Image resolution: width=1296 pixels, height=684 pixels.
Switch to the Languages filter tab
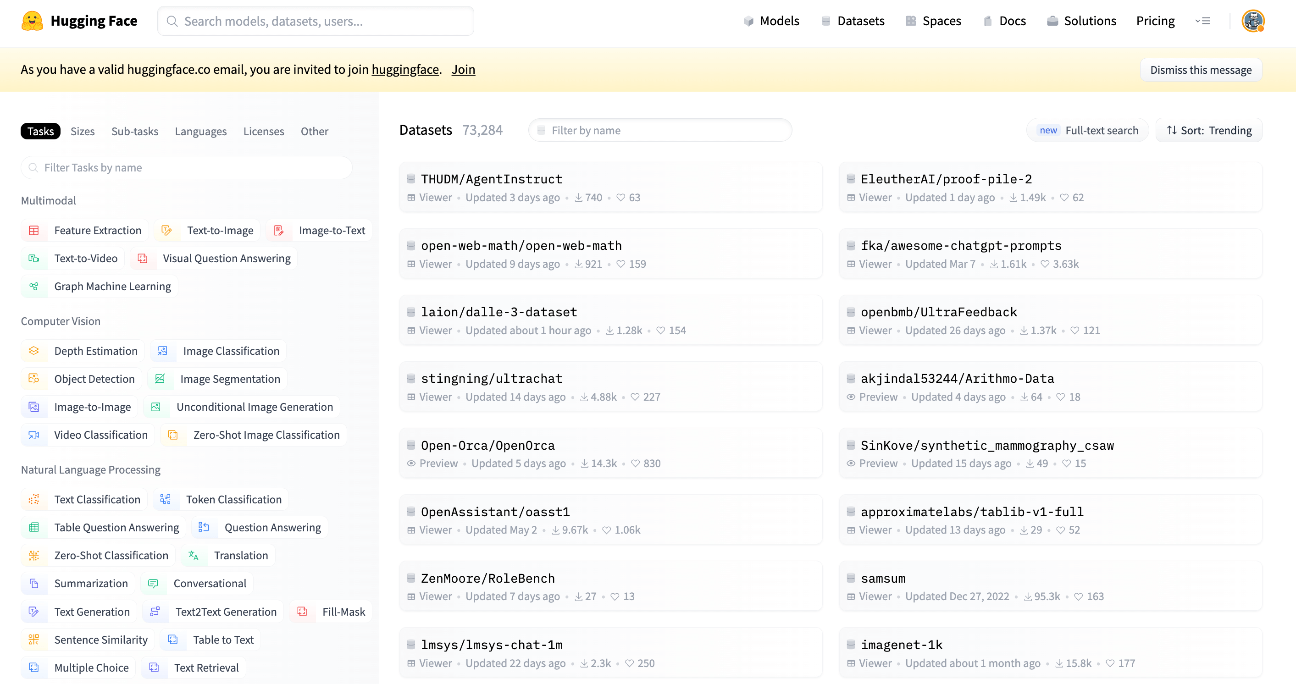[201, 131]
